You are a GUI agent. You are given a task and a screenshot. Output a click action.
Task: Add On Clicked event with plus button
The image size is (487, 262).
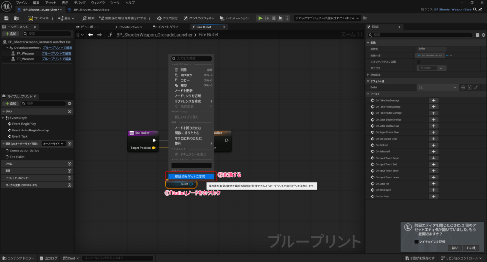click(433, 145)
